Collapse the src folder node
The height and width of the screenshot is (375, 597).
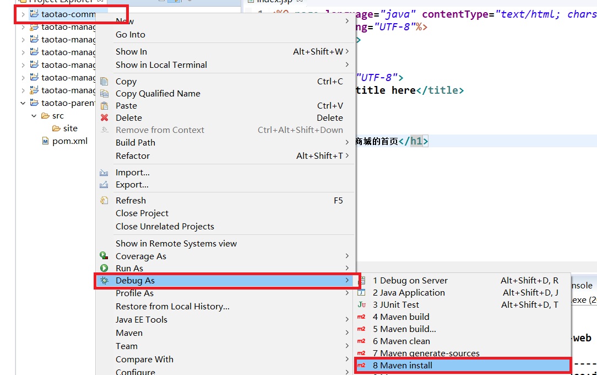pos(34,115)
